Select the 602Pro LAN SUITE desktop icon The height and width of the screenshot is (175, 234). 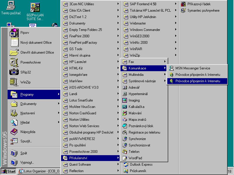click(x=35, y=11)
